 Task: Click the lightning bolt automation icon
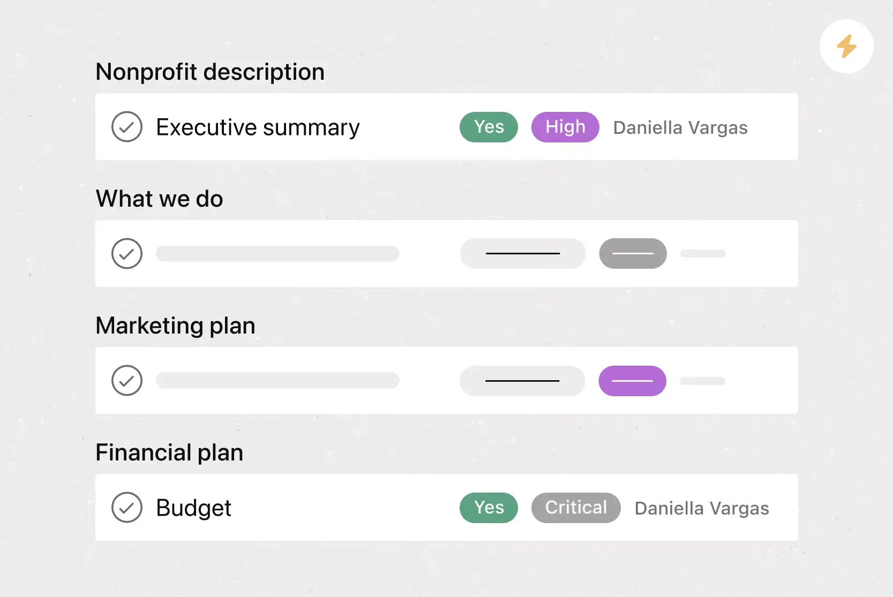pos(846,47)
